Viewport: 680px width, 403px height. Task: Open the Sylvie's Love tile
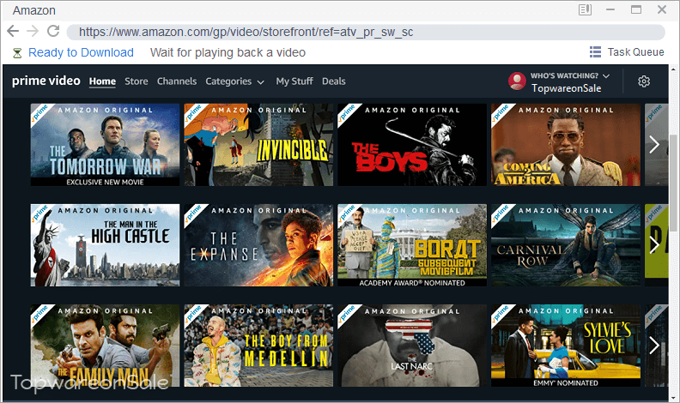[566, 346]
